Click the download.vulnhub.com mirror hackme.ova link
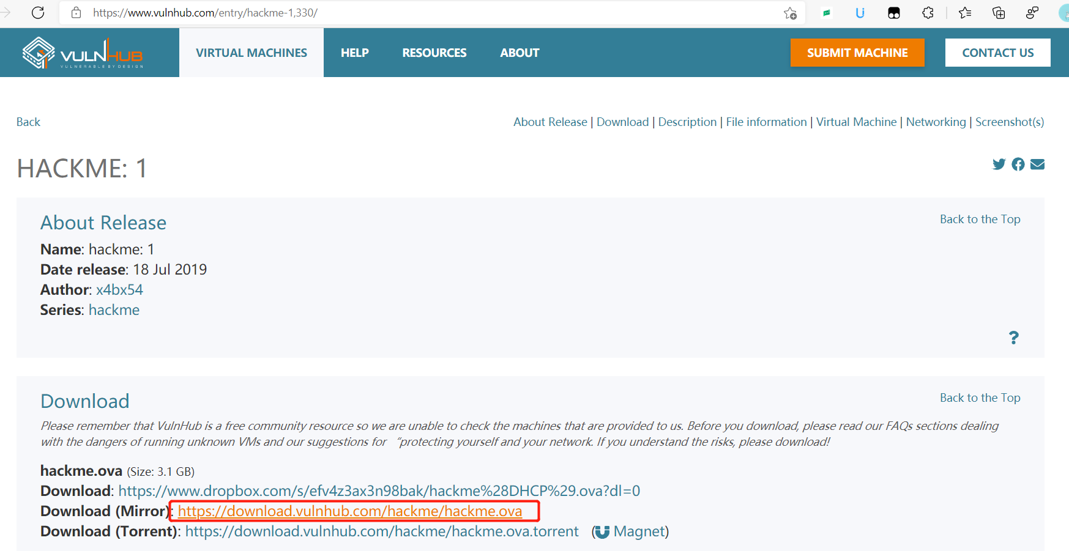This screenshot has height=551, width=1069. click(x=350, y=511)
